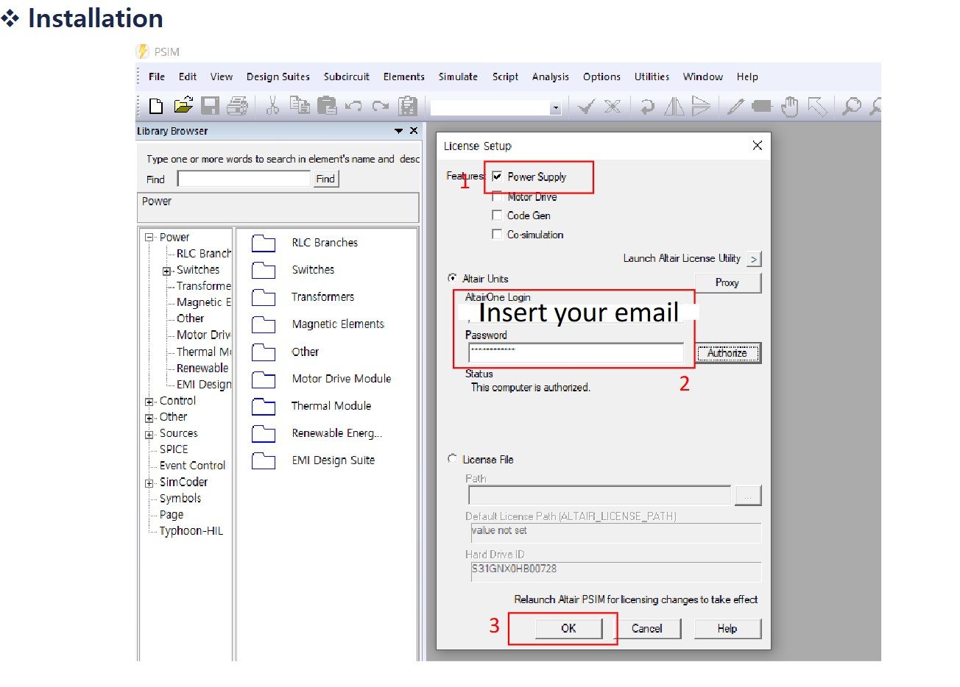Open the Simulate menu
This screenshot has width=960, height=687.
(x=458, y=76)
